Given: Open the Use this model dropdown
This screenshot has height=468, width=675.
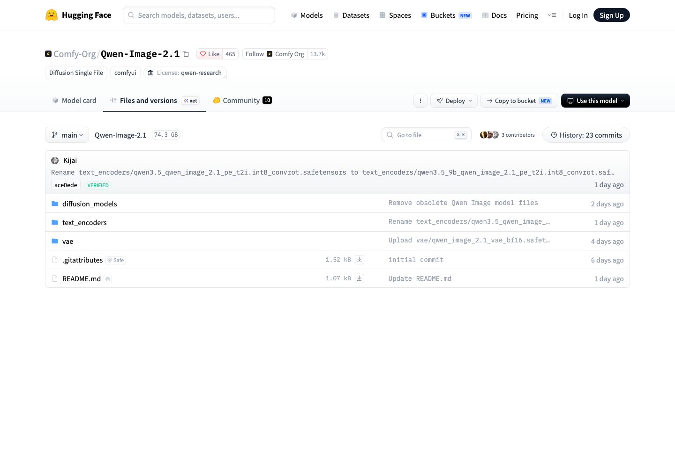Looking at the screenshot, I should pyautogui.click(x=595, y=101).
